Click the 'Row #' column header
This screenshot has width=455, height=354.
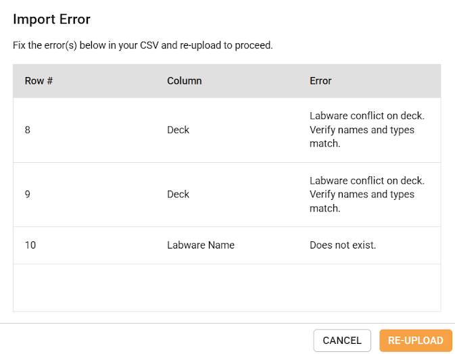tap(39, 81)
